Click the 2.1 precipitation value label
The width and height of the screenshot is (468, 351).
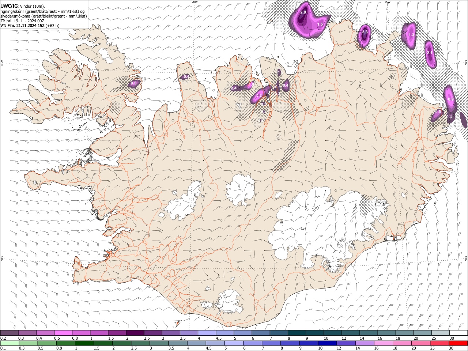tap(430, 53)
